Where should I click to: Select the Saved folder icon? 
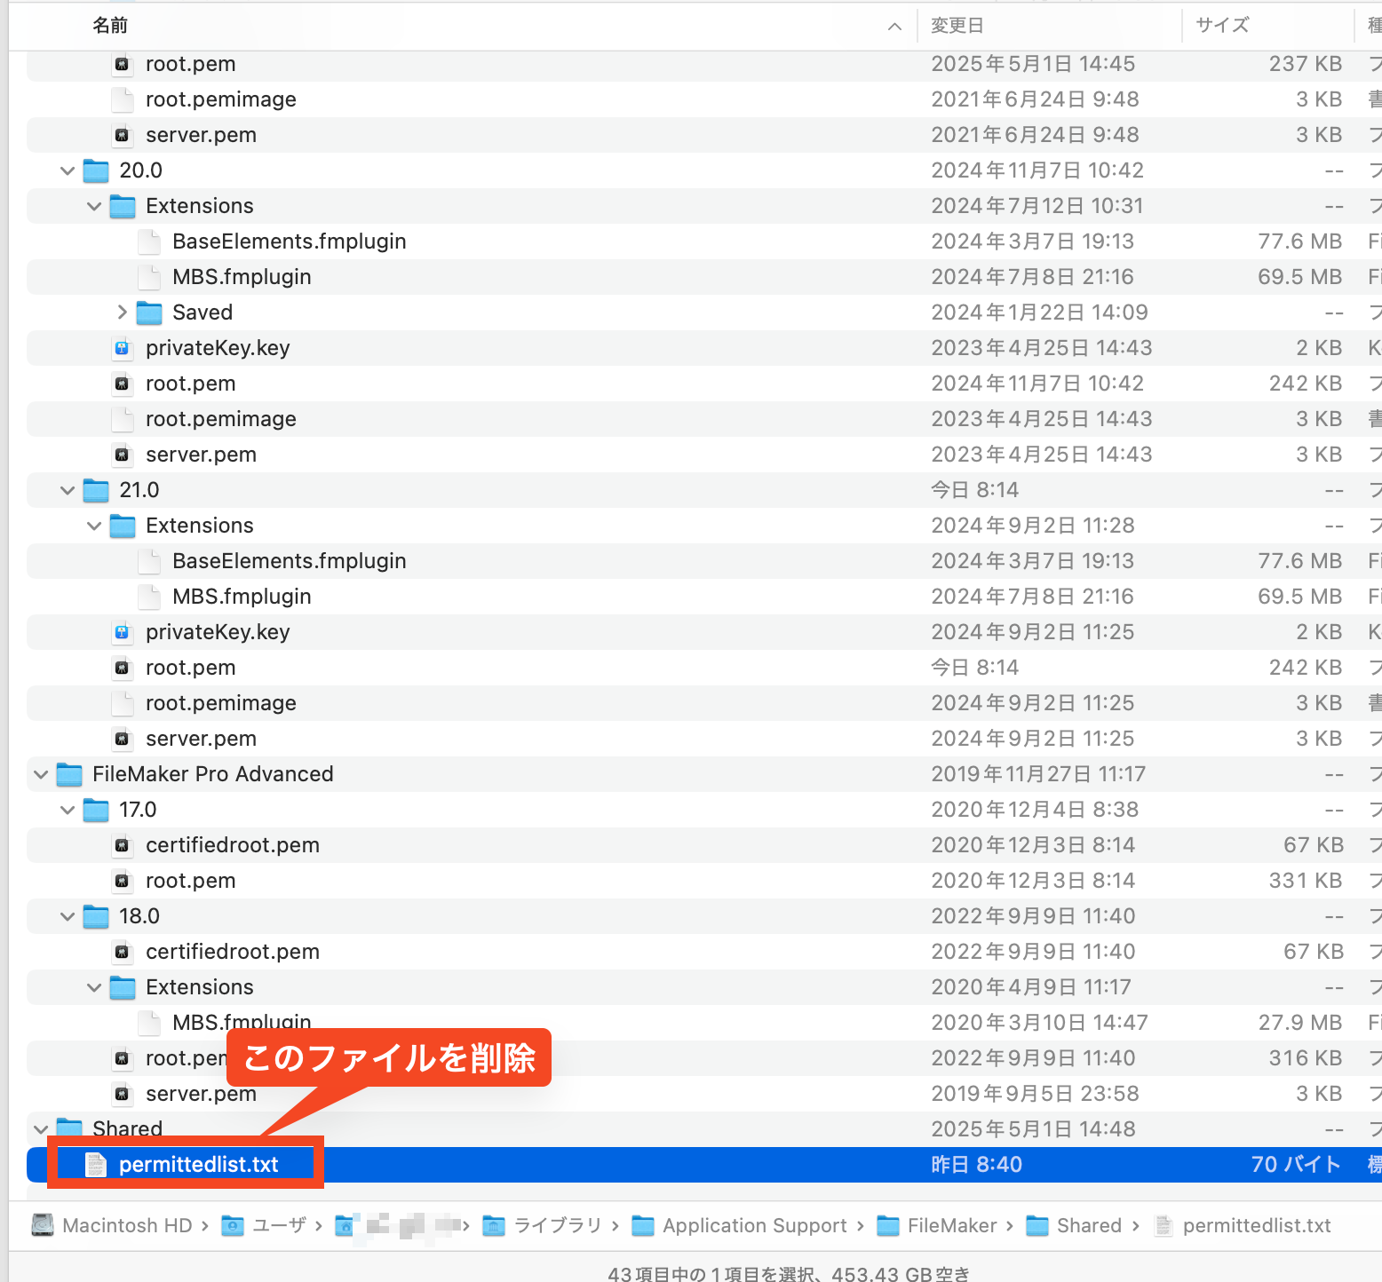[149, 313]
